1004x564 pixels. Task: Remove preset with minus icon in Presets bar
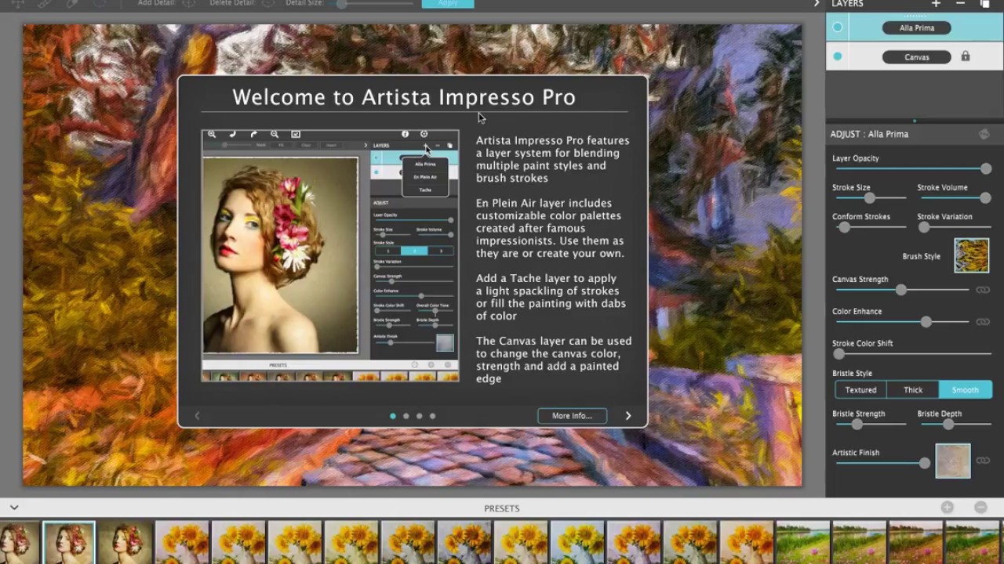pos(980,508)
